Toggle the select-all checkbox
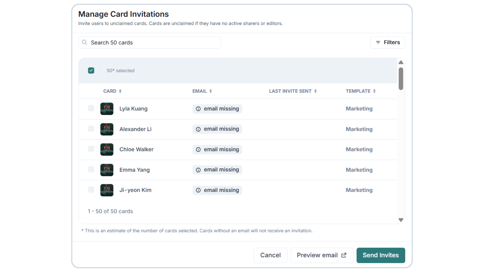This screenshot has height=272, width=484. coord(91,71)
